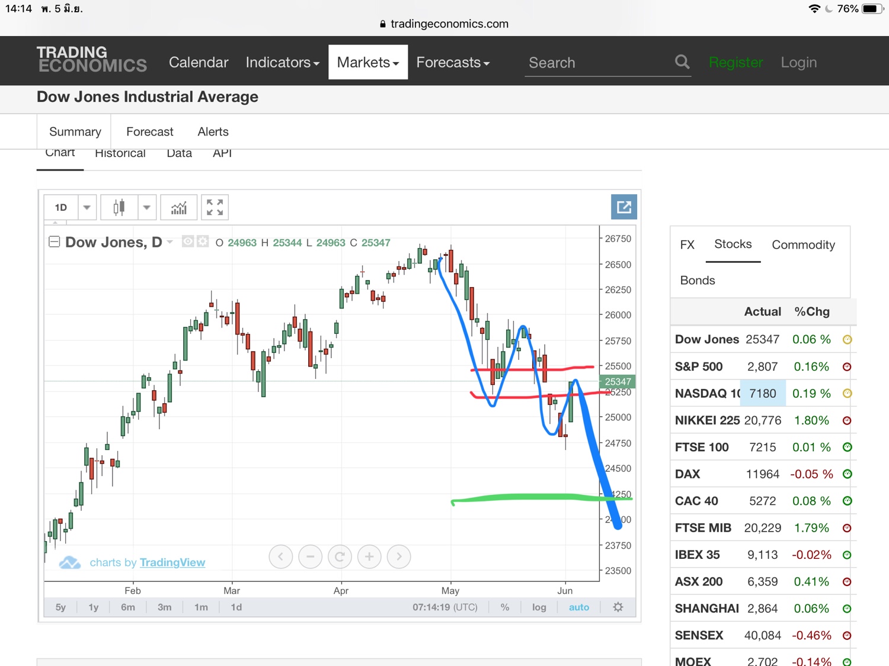The width and height of the screenshot is (889, 666).
Task: Click the Register link
Action: [x=736, y=62]
